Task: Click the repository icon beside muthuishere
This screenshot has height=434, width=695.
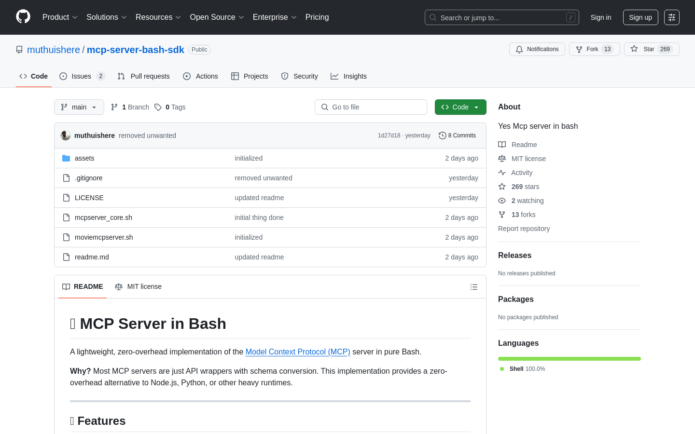Action: 19,50
